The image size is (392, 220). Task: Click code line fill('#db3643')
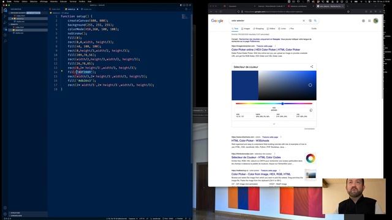tap(81, 81)
